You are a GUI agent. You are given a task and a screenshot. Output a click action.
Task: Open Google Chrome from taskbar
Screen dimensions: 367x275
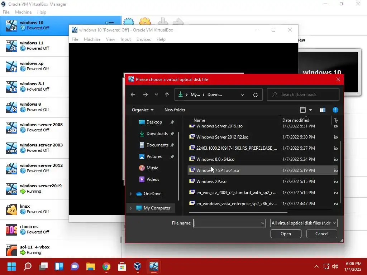pyautogui.click(x=106, y=266)
